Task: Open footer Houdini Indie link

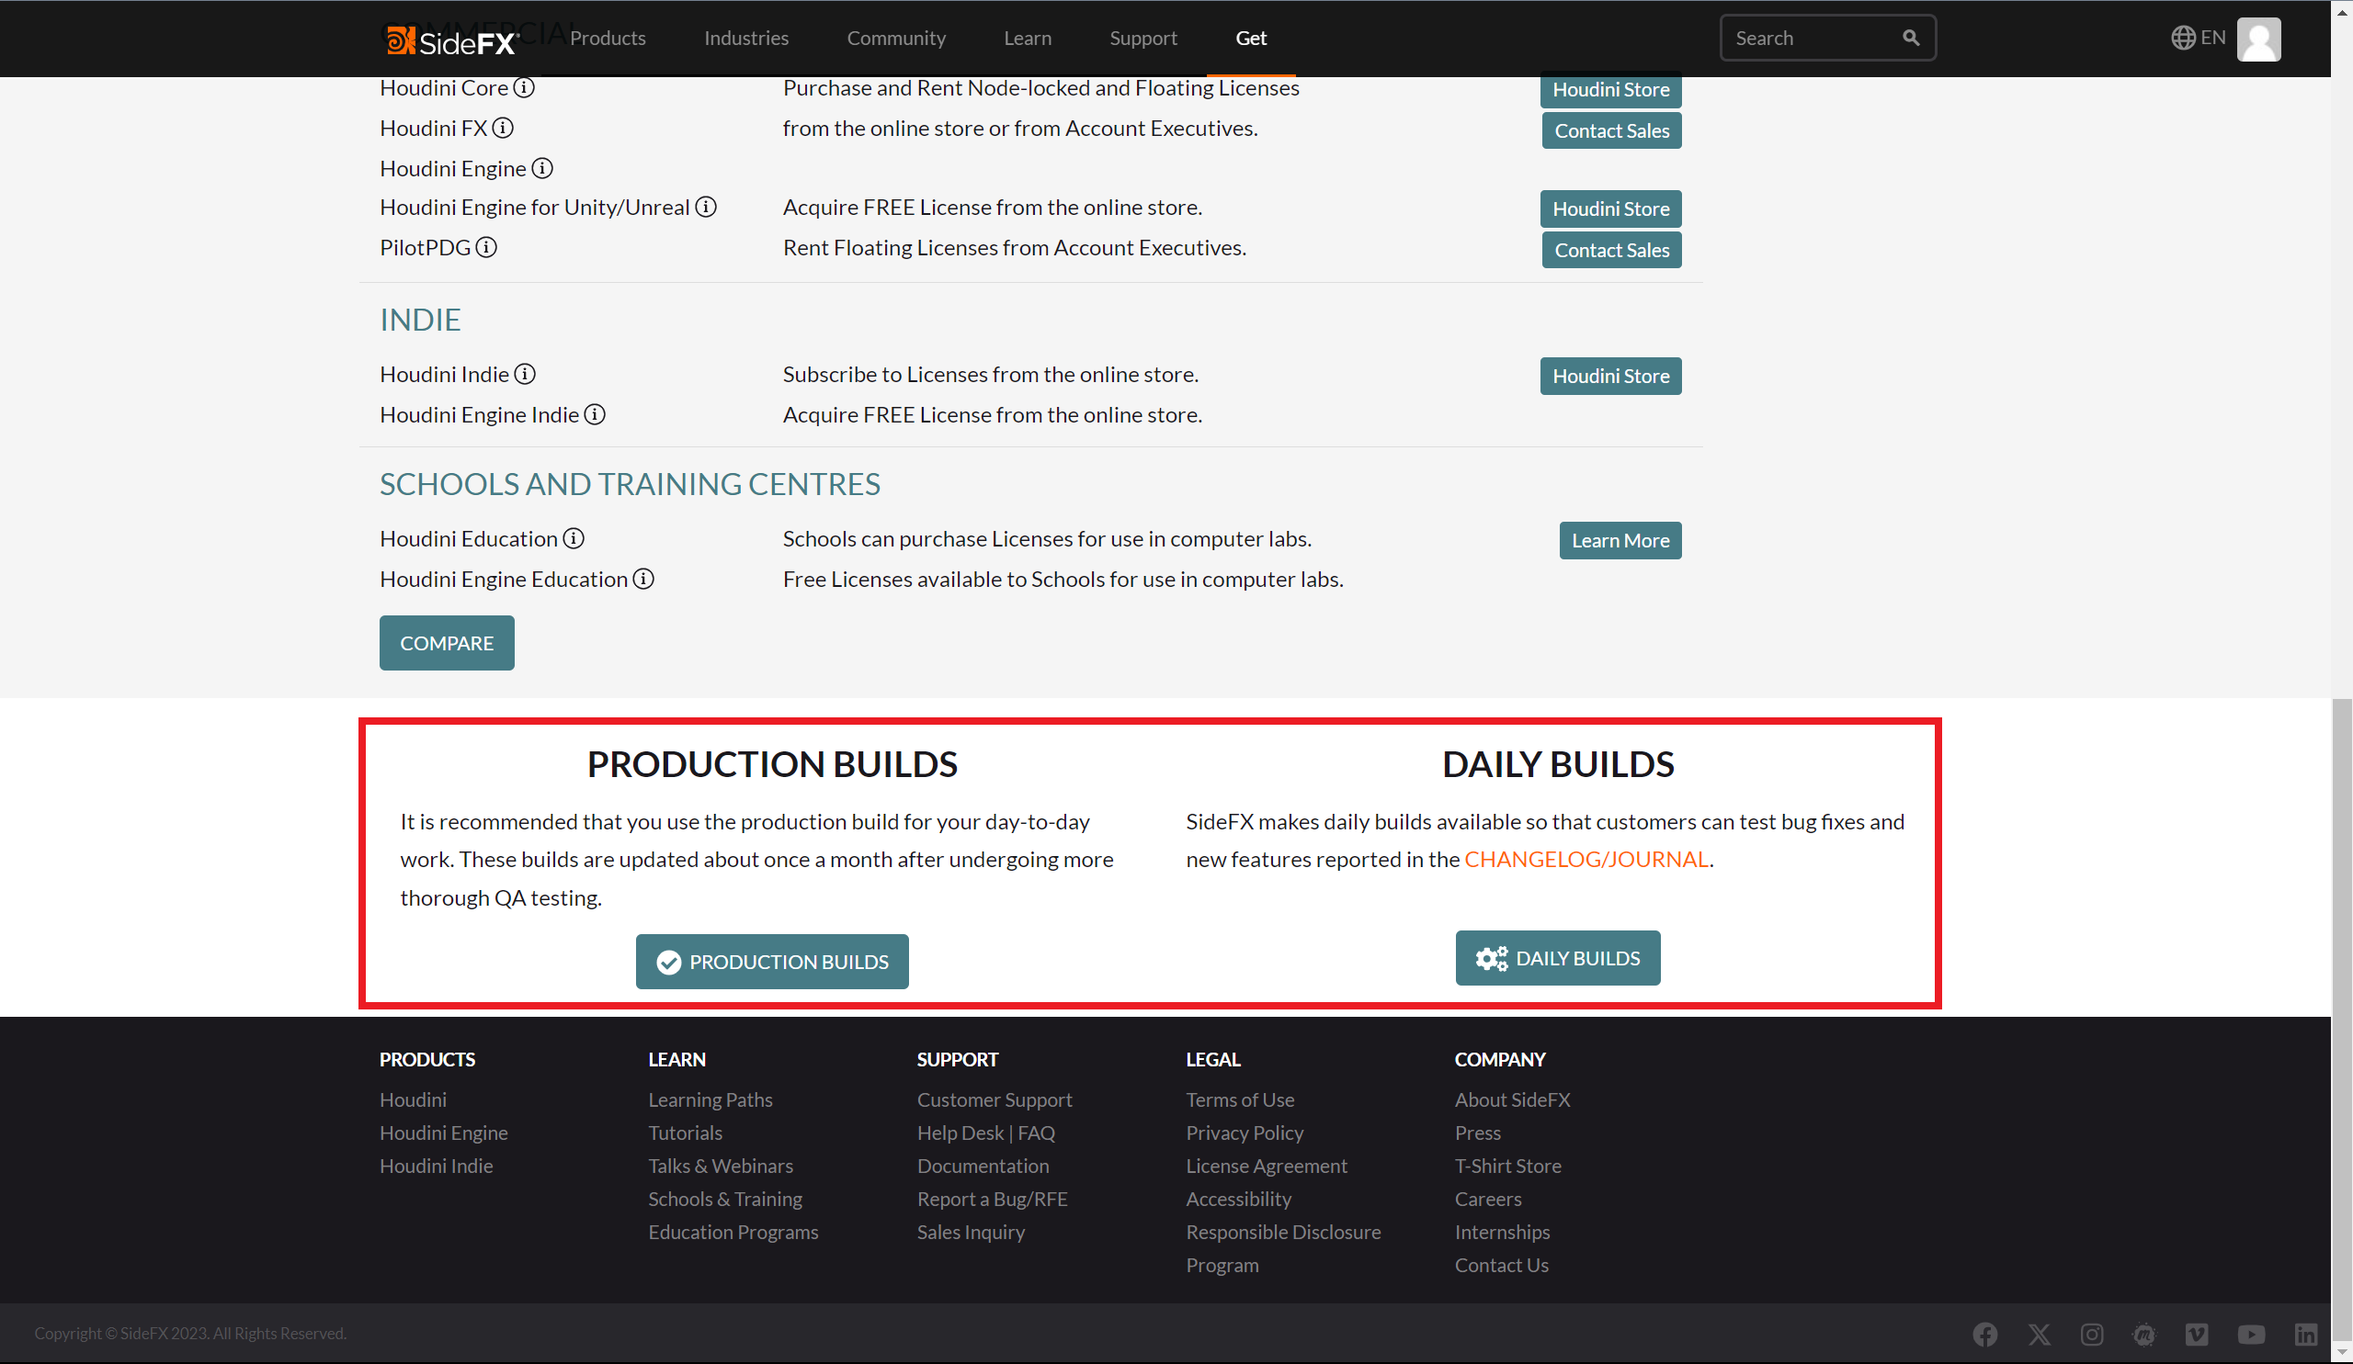Action: (436, 1167)
